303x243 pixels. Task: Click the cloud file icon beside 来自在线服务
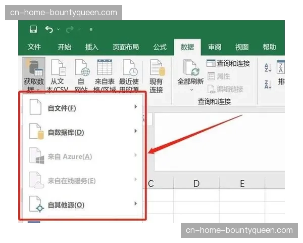(36, 180)
